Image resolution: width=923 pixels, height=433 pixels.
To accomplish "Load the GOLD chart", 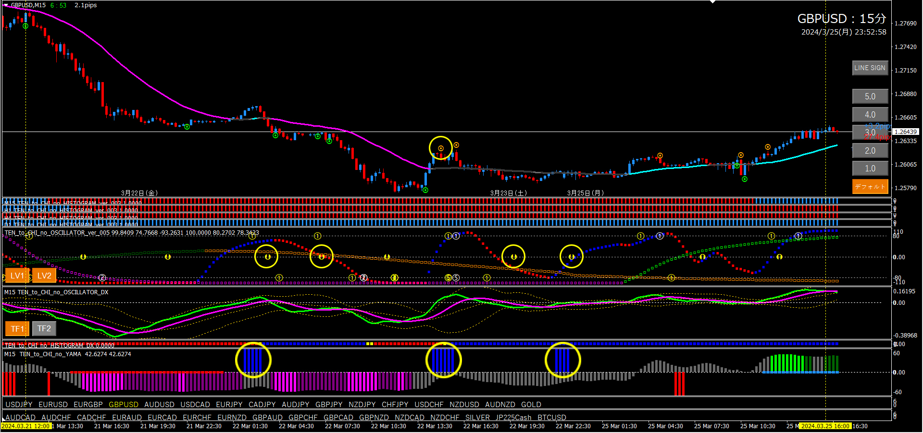I will point(531,405).
